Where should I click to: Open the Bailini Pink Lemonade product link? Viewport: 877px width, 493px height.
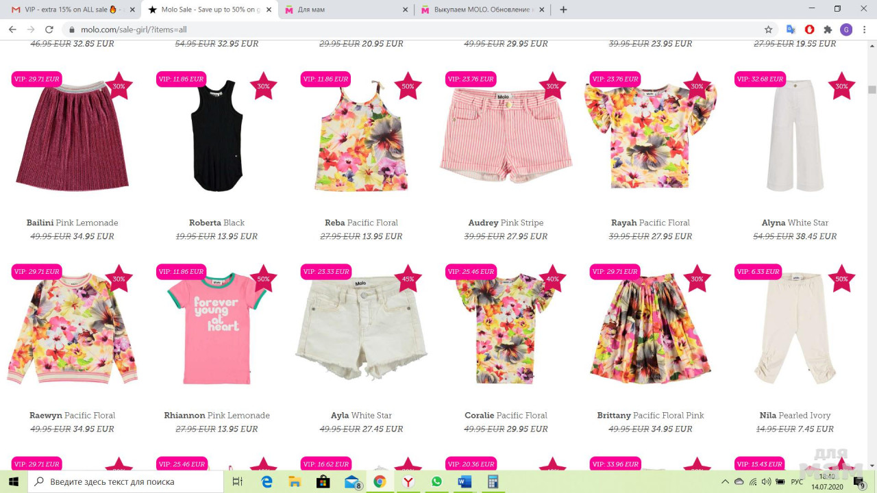[72, 223]
